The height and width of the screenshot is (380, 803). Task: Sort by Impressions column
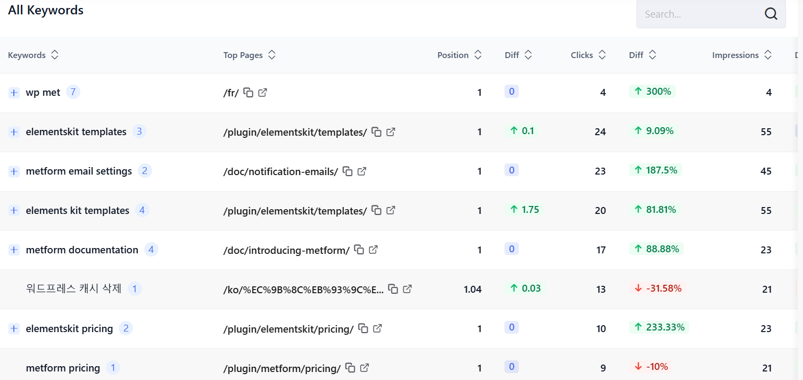[767, 55]
